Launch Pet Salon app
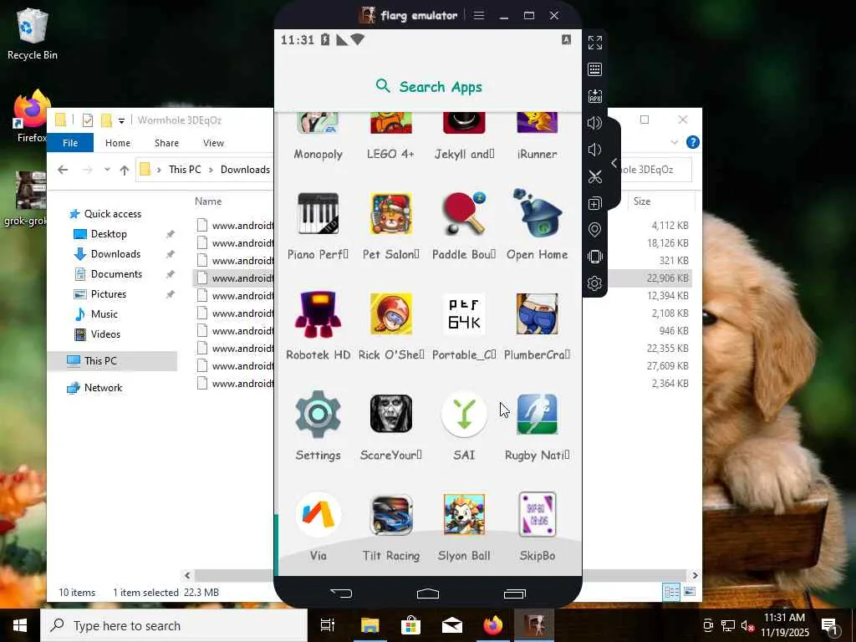Viewport: 856px width, 642px height. coord(391,213)
